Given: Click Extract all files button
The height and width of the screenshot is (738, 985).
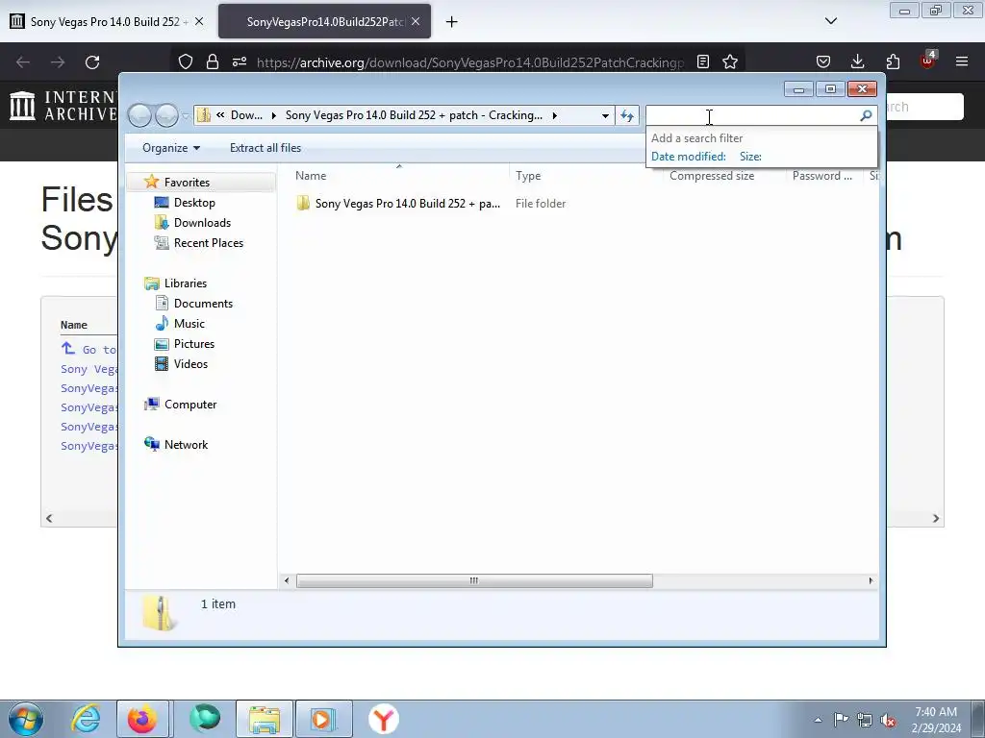Looking at the screenshot, I should click(x=265, y=148).
